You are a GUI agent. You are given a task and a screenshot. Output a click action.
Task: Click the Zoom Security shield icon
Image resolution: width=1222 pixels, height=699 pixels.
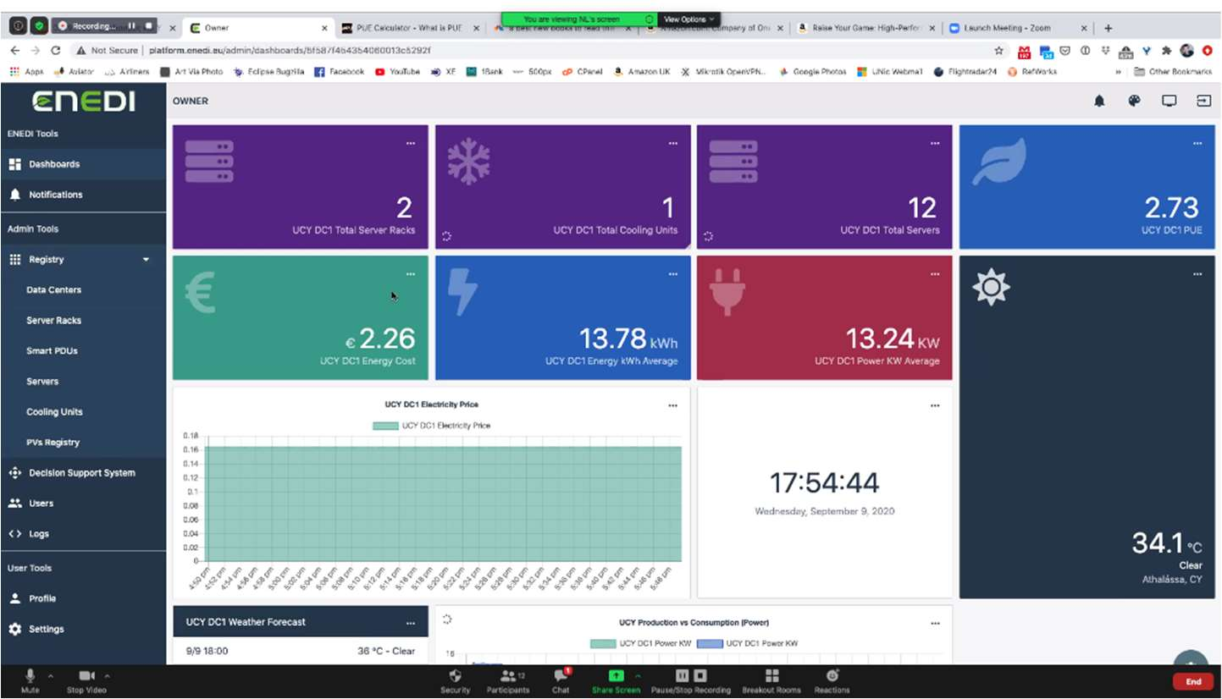click(x=455, y=676)
